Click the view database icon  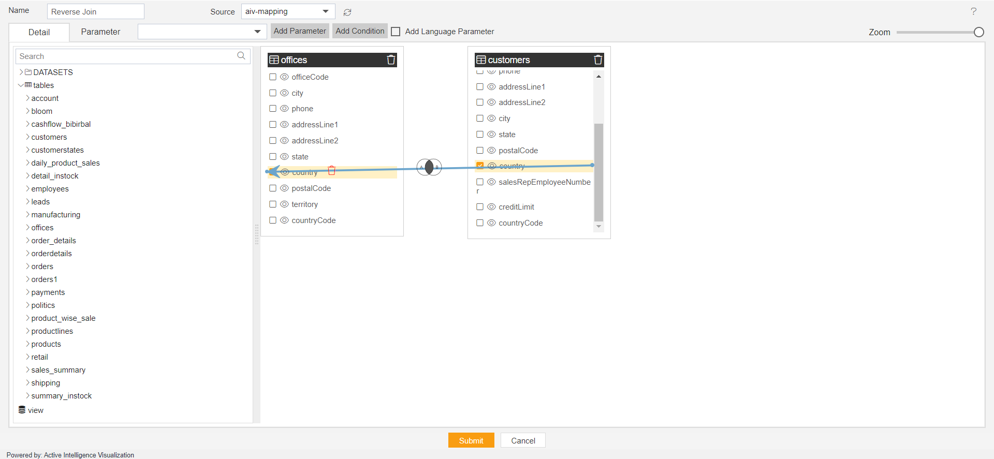click(x=22, y=410)
